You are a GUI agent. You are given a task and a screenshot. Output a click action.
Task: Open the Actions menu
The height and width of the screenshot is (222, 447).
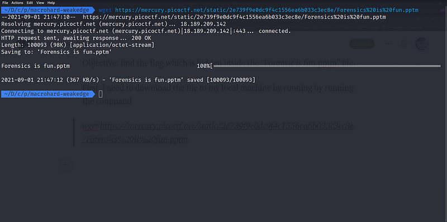point(17,3)
